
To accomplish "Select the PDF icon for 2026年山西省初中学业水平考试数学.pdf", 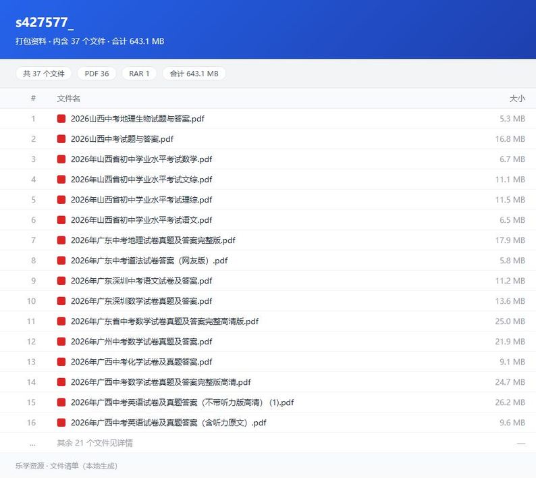I will tap(61, 159).
